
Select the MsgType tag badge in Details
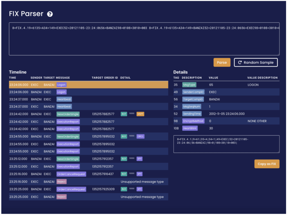coord(189,85)
